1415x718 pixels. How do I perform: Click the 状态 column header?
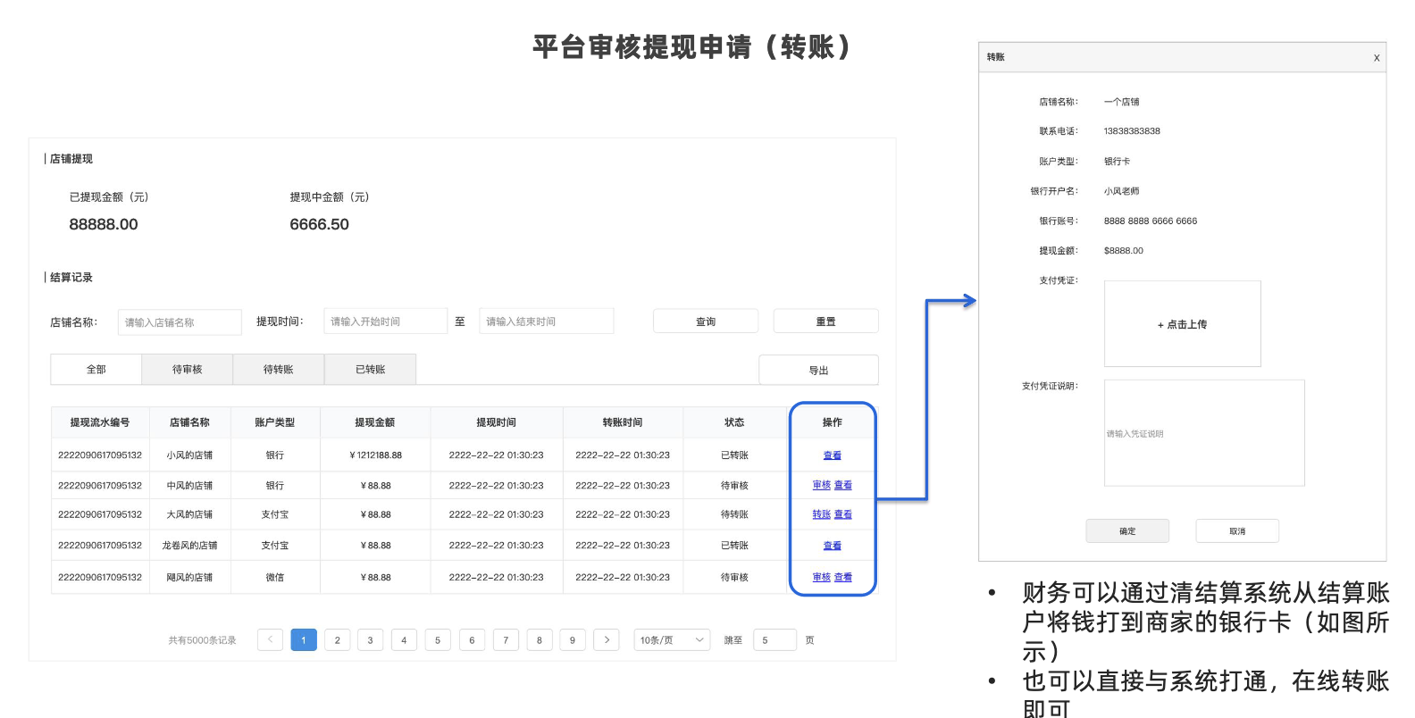[734, 422]
